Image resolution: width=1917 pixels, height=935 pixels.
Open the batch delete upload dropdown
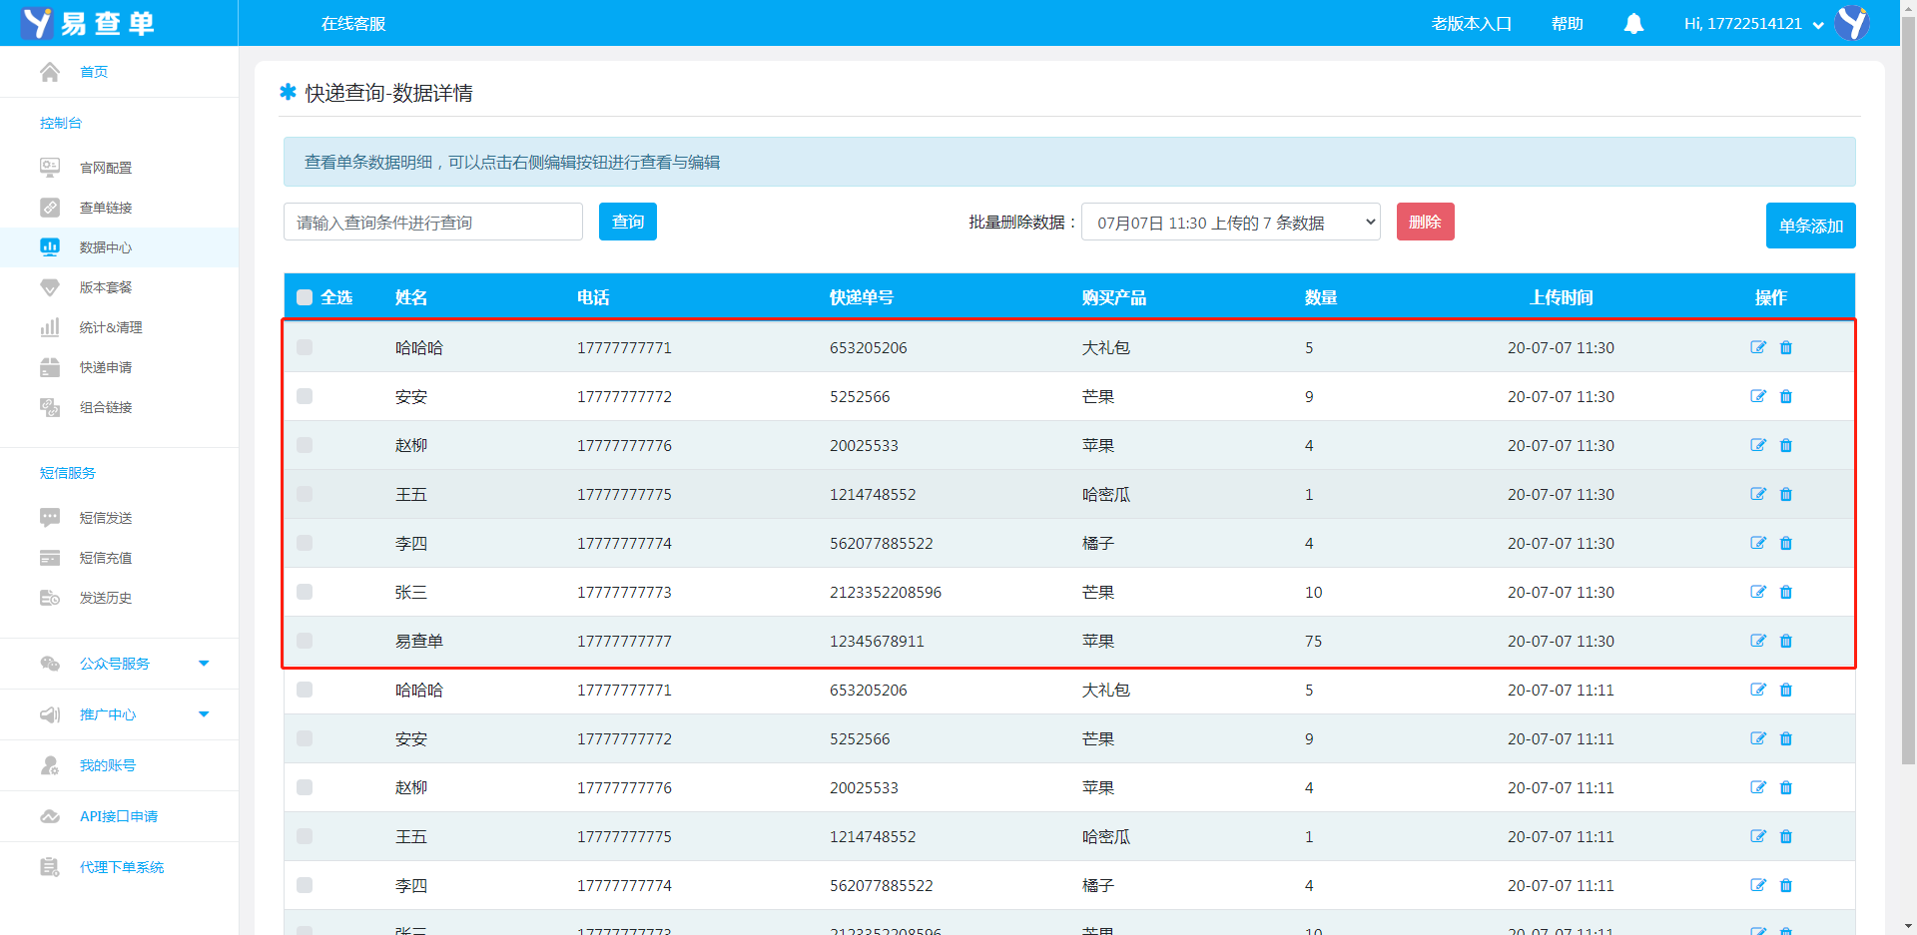(x=1230, y=223)
